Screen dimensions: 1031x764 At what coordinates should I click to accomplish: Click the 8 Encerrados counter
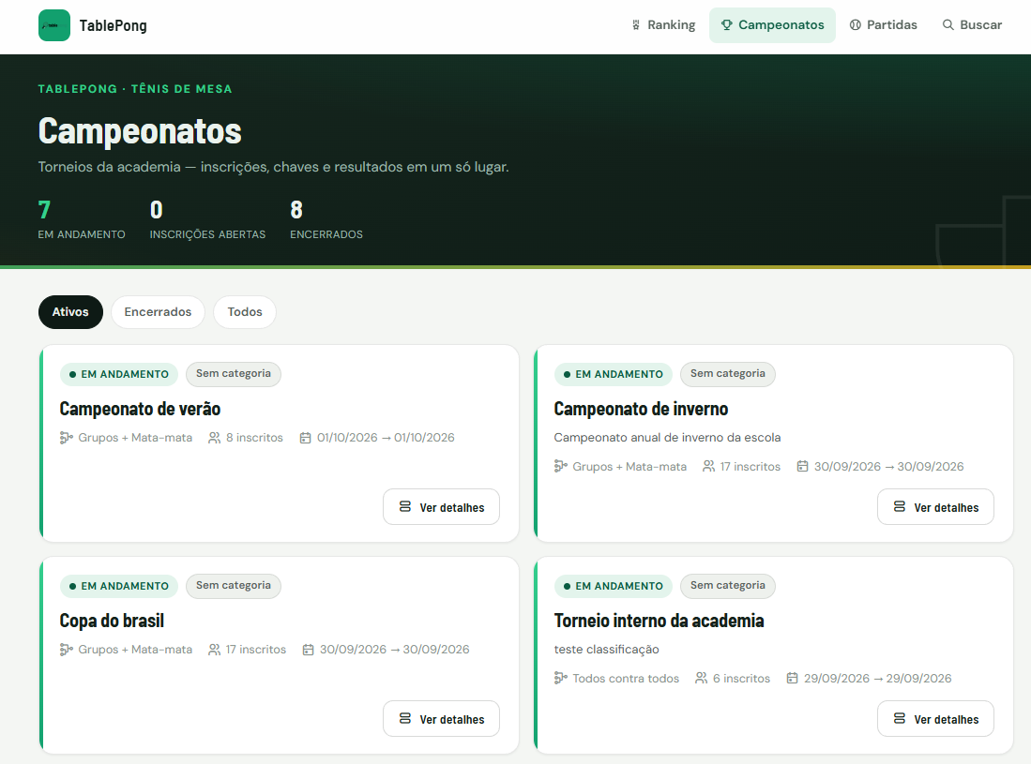coord(326,220)
